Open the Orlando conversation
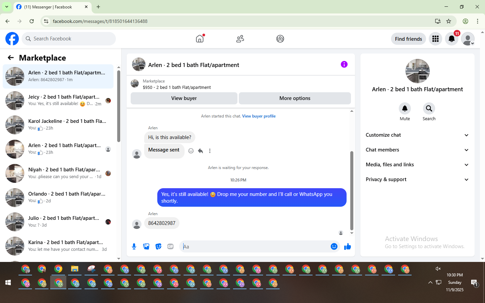 pos(58,198)
